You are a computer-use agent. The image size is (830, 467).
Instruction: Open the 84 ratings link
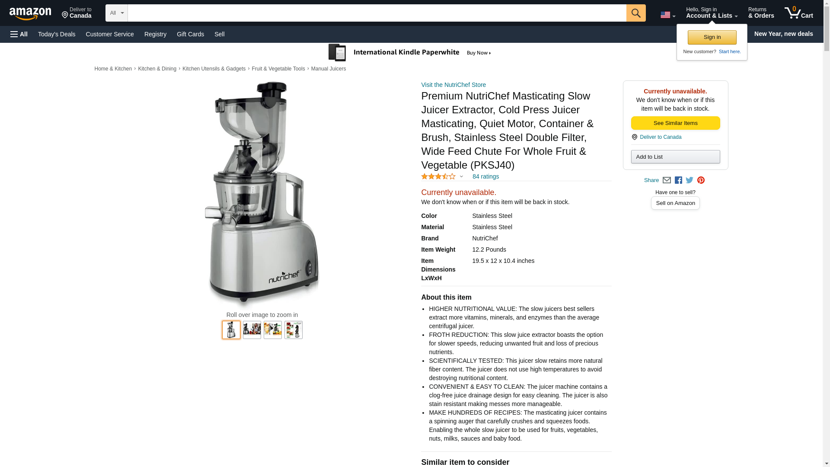[485, 176]
